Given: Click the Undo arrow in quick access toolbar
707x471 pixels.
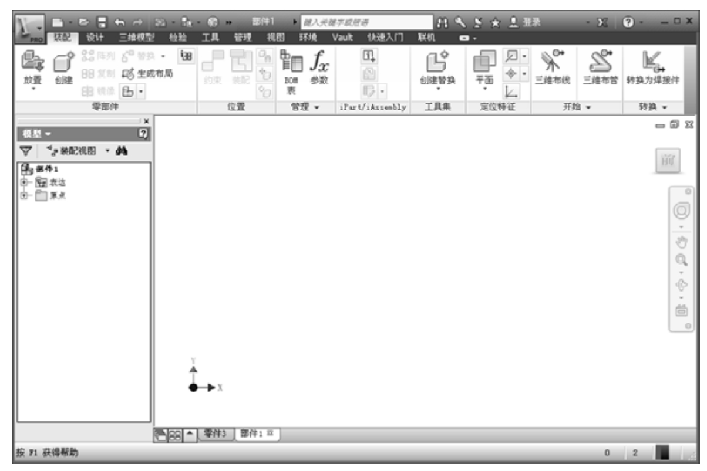Looking at the screenshot, I should pyautogui.click(x=120, y=22).
